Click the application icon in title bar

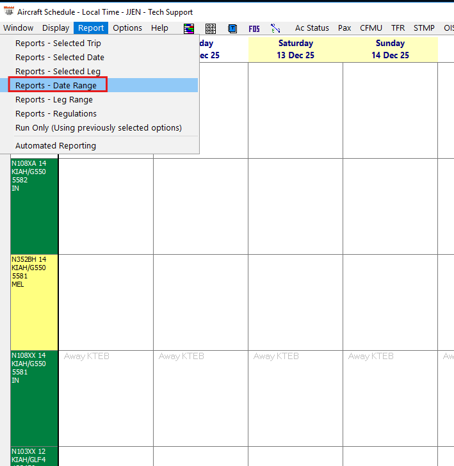click(9, 12)
